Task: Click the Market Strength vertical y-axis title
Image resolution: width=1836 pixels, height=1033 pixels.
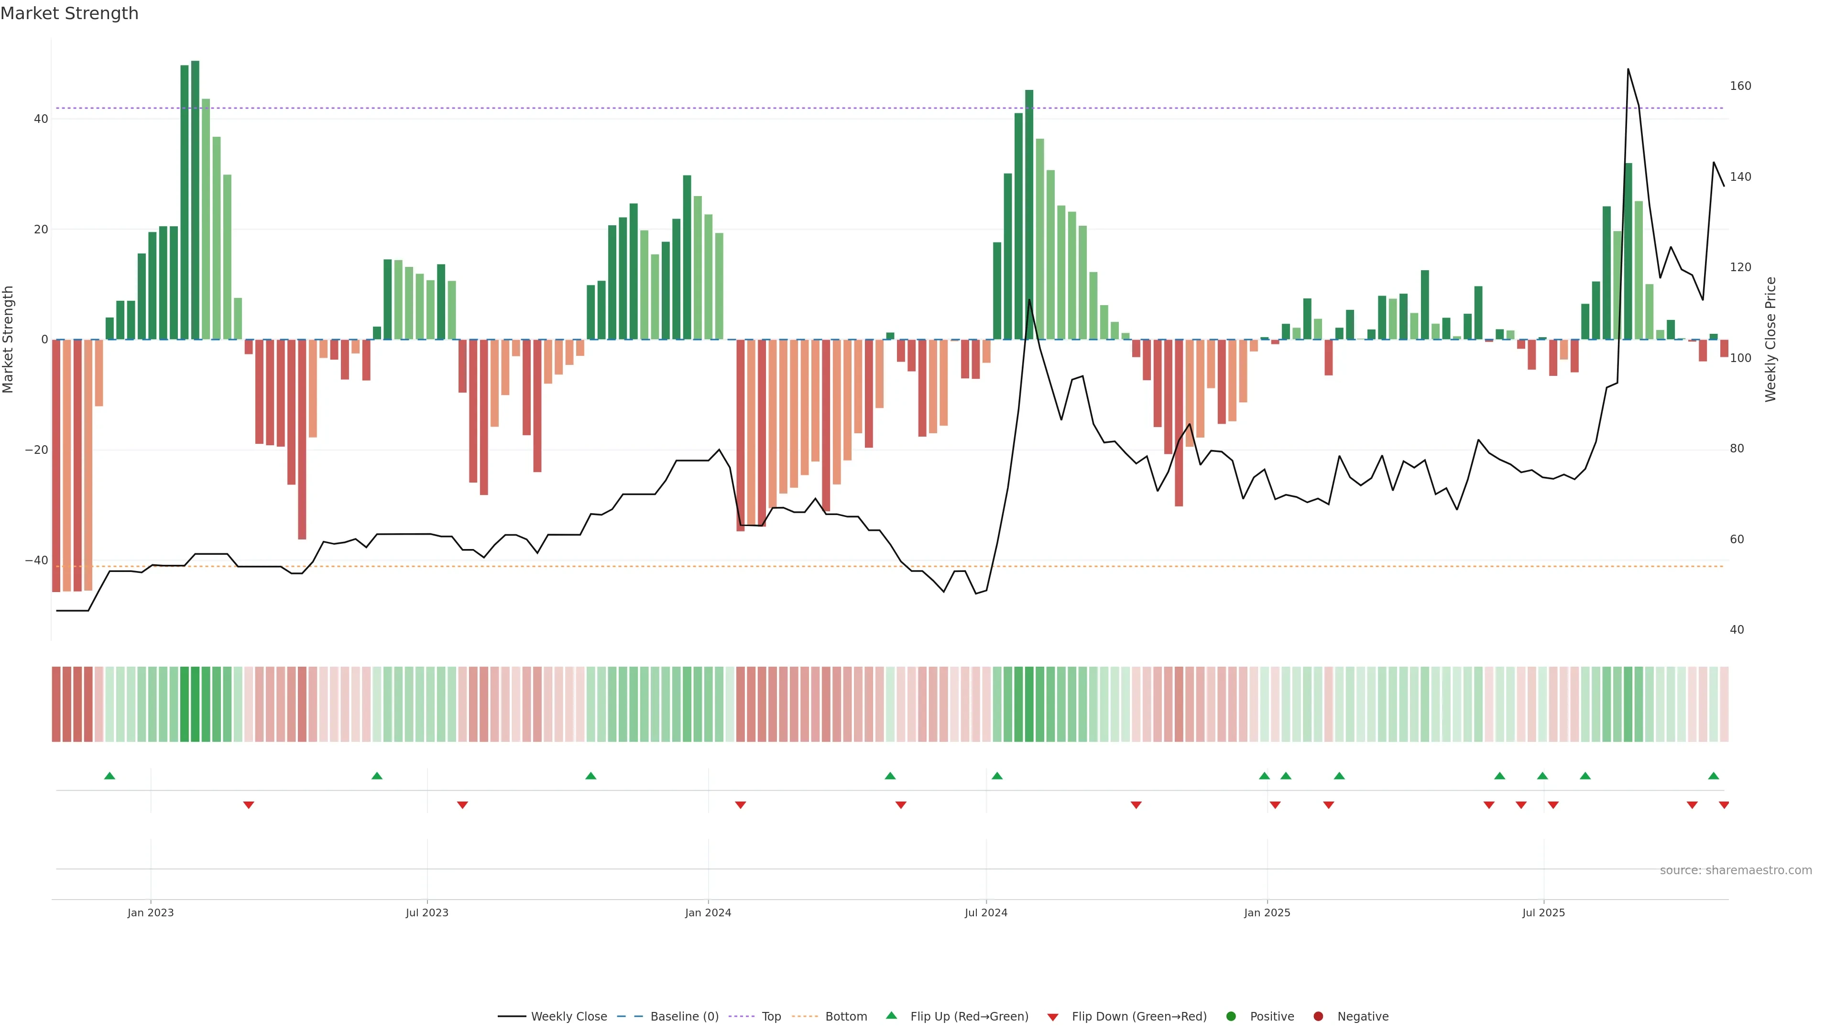Action: click(x=8, y=340)
